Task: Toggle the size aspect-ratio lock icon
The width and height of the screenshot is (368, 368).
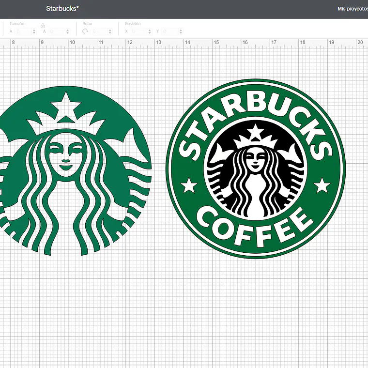Action: point(43,26)
